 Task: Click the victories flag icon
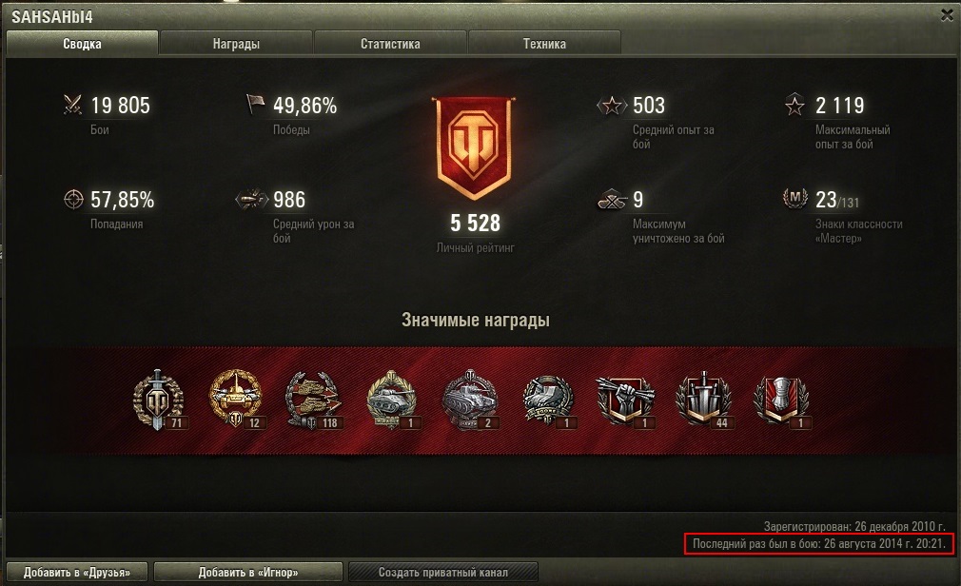click(255, 105)
